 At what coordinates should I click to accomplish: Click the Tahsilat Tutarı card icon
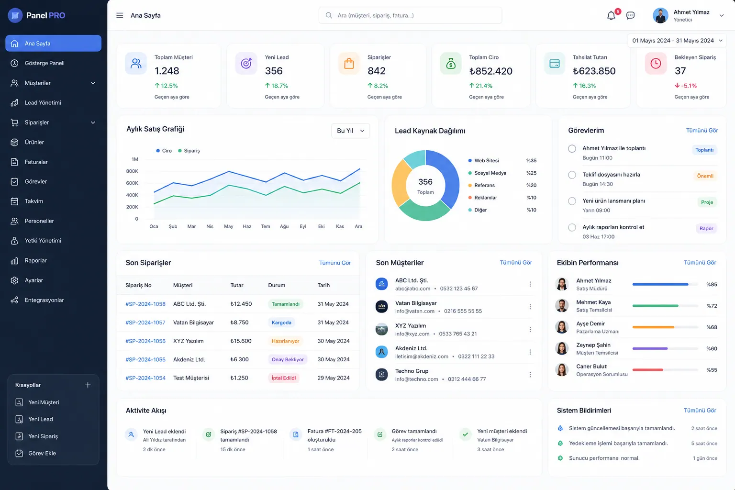pos(555,63)
